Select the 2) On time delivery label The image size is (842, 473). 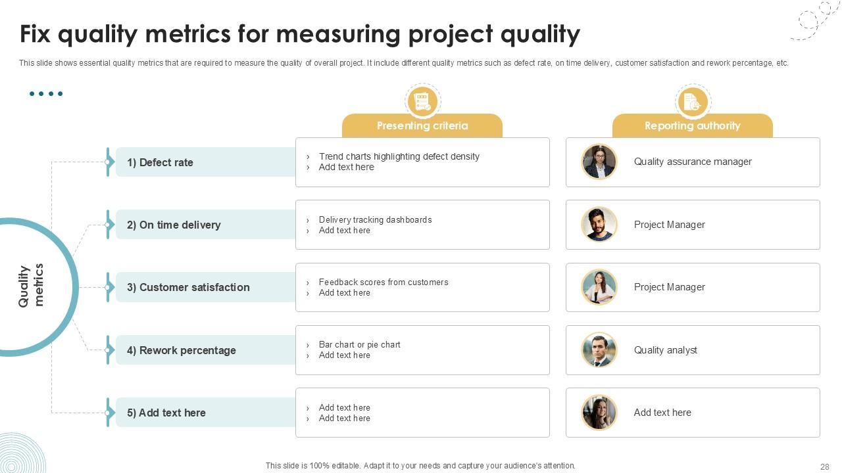(x=174, y=225)
